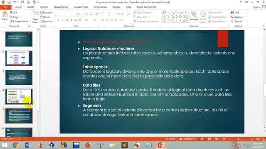Image resolution: width=266 pixels, height=149 pixels.
Task: Toggle Strikethrough formatting
Action: (76, 20)
